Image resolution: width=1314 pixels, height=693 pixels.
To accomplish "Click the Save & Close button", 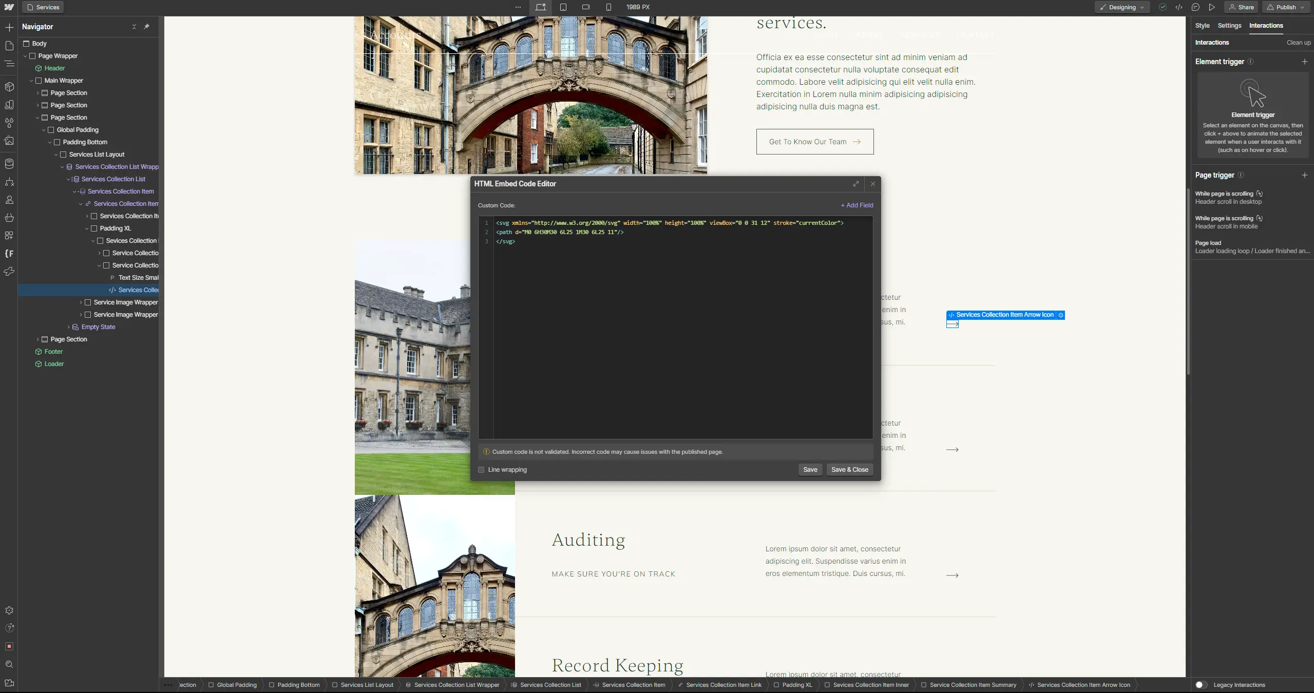I will point(849,470).
